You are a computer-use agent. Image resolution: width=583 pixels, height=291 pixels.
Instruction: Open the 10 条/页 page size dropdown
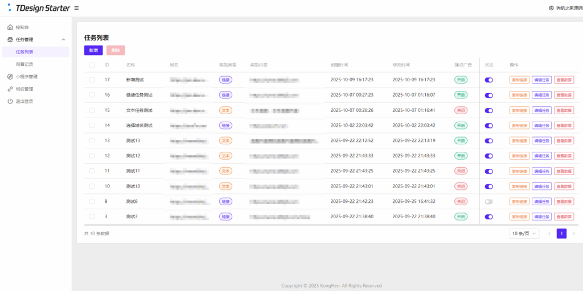coord(524,234)
